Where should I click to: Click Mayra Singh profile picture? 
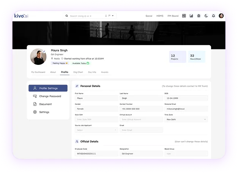(x=38, y=57)
